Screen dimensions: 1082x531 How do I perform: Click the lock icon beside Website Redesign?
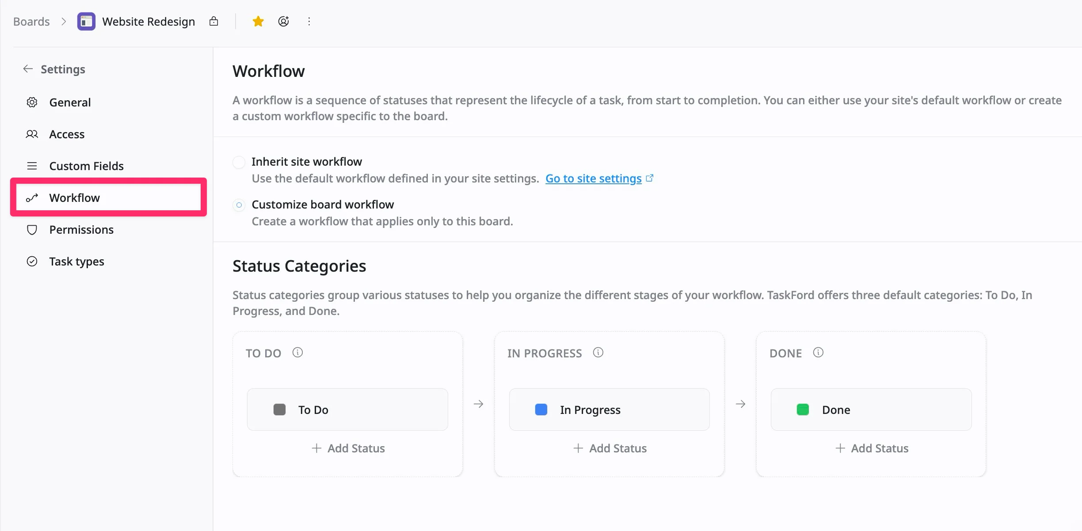(x=214, y=21)
